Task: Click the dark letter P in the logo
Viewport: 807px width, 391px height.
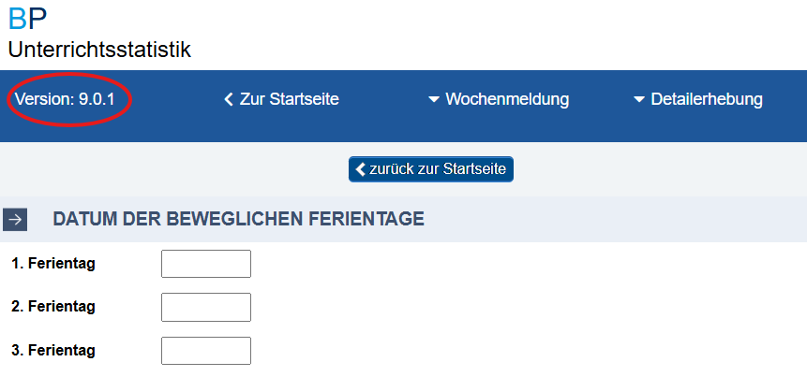Action: coord(37,19)
